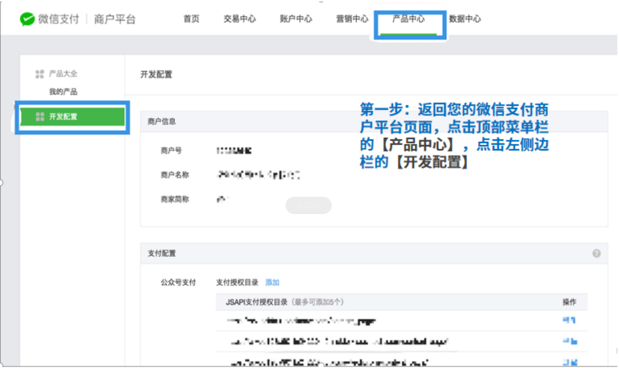Click the 添加 link next to 支付授权目录
Screen dimensions: 619x368
tap(272, 282)
